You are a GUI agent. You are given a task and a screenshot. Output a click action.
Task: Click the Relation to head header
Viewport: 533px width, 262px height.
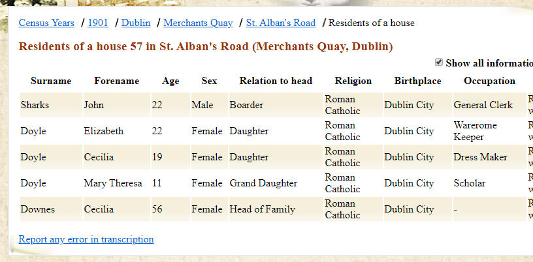pos(276,81)
